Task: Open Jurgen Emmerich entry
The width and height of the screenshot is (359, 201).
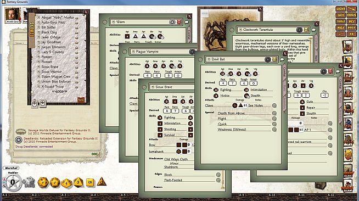Action: [53, 47]
